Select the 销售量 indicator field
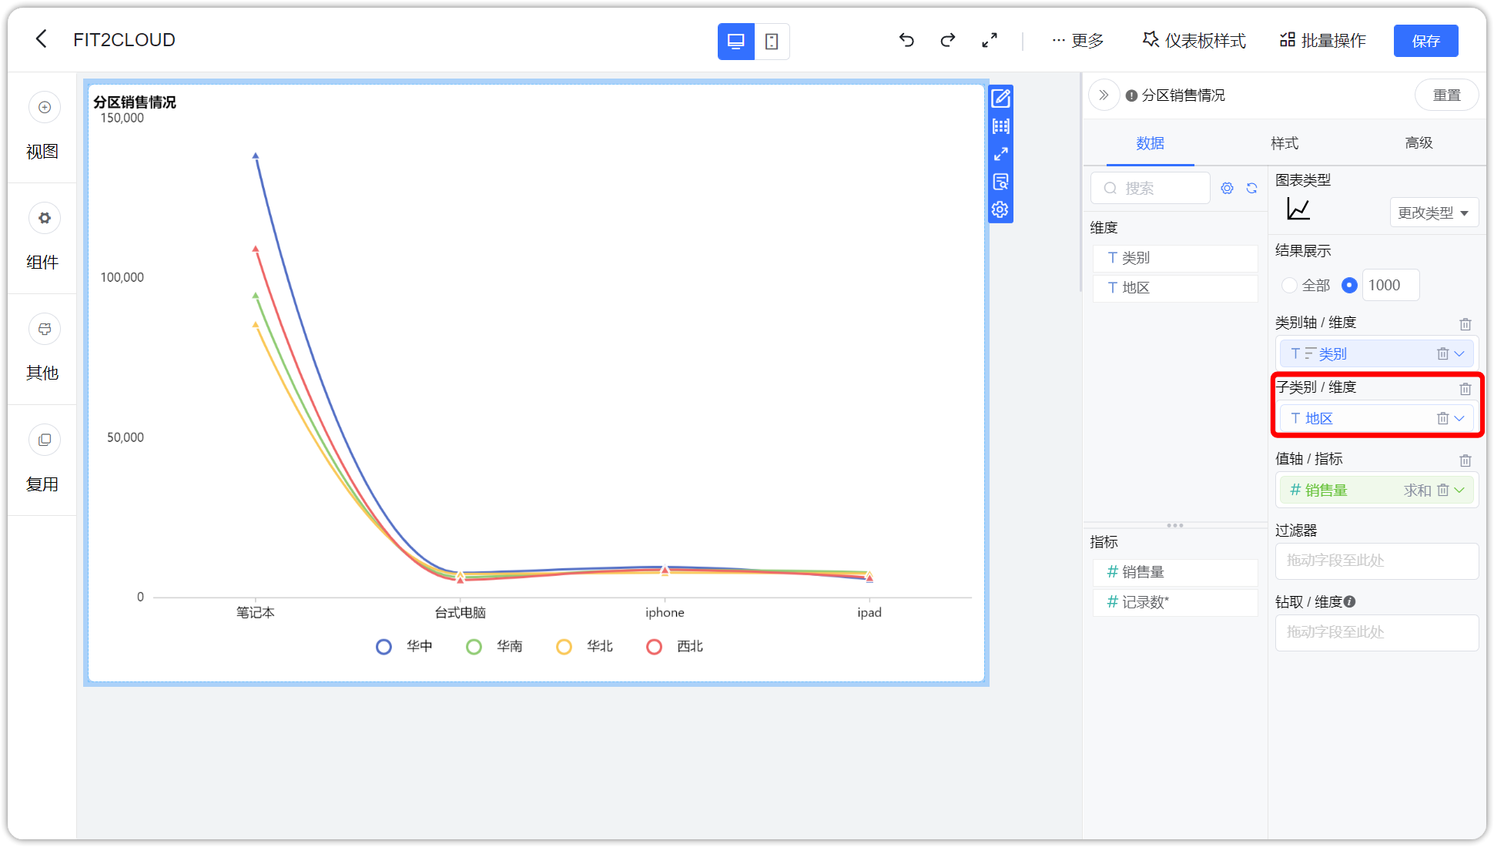This screenshot has width=1494, height=847. click(1175, 572)
